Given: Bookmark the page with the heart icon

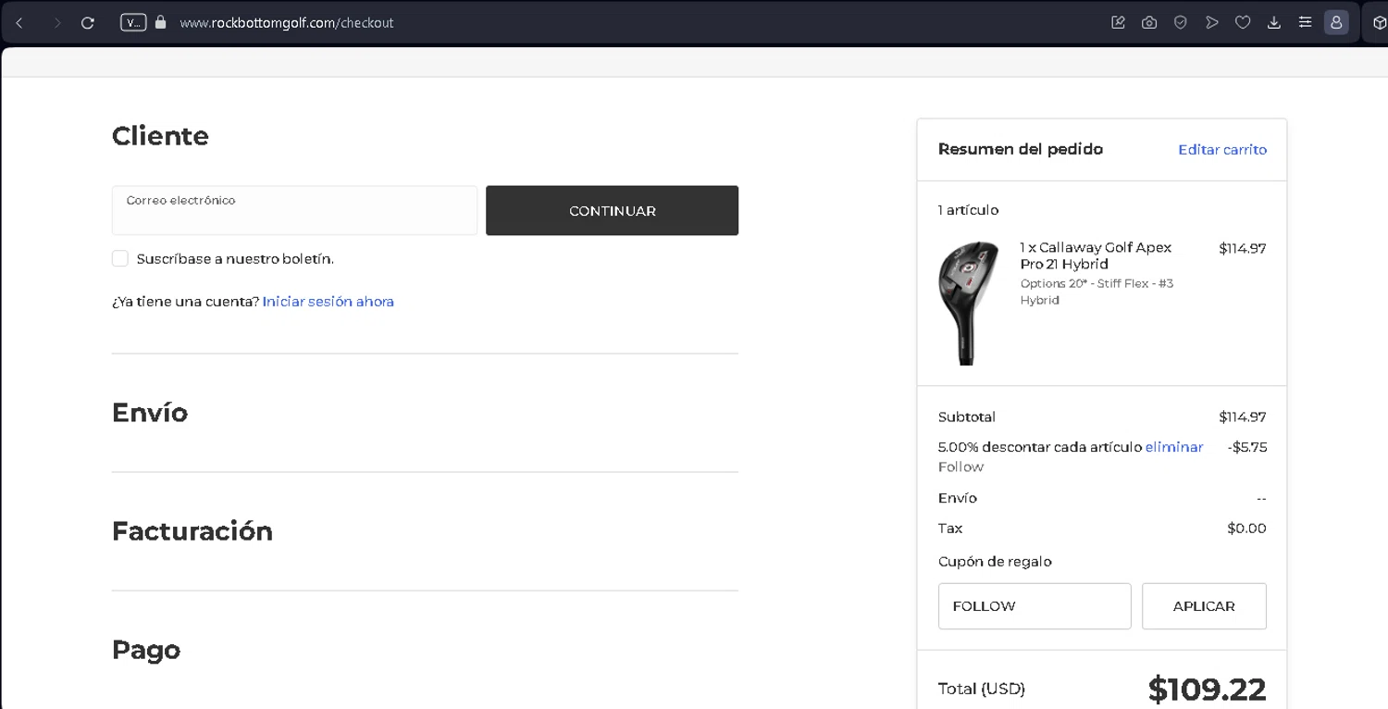Looking at the screenshot, I should pyautogui.click(x=1243, y=22).
